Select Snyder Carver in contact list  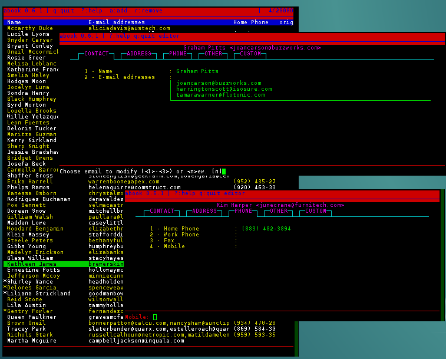click(30, 40)
